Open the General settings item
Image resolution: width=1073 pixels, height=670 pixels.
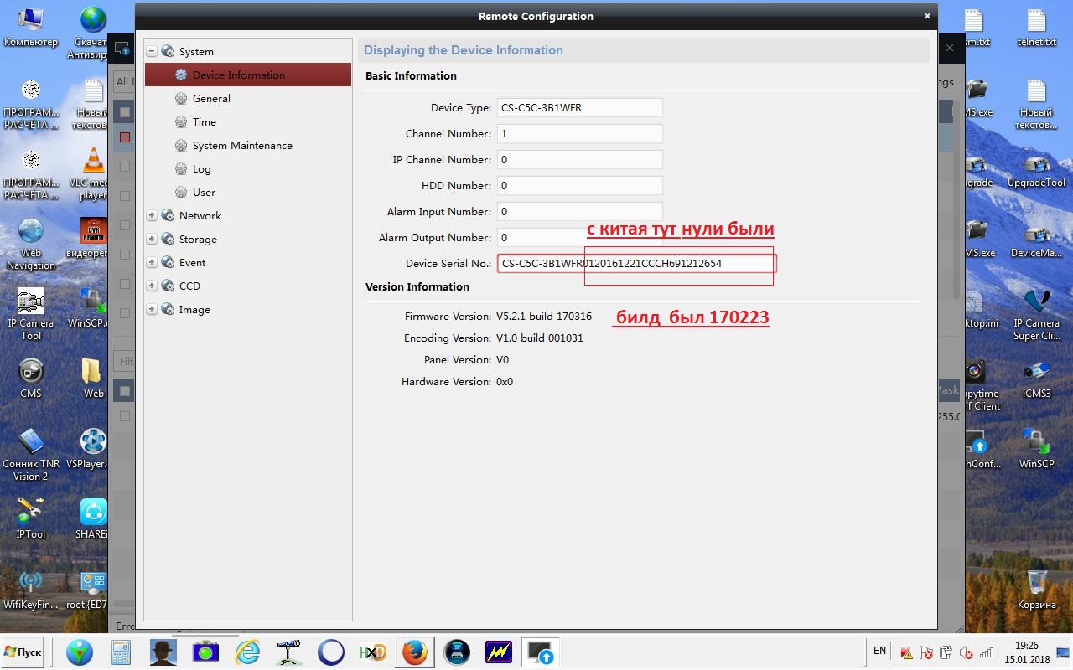[210, 98]
